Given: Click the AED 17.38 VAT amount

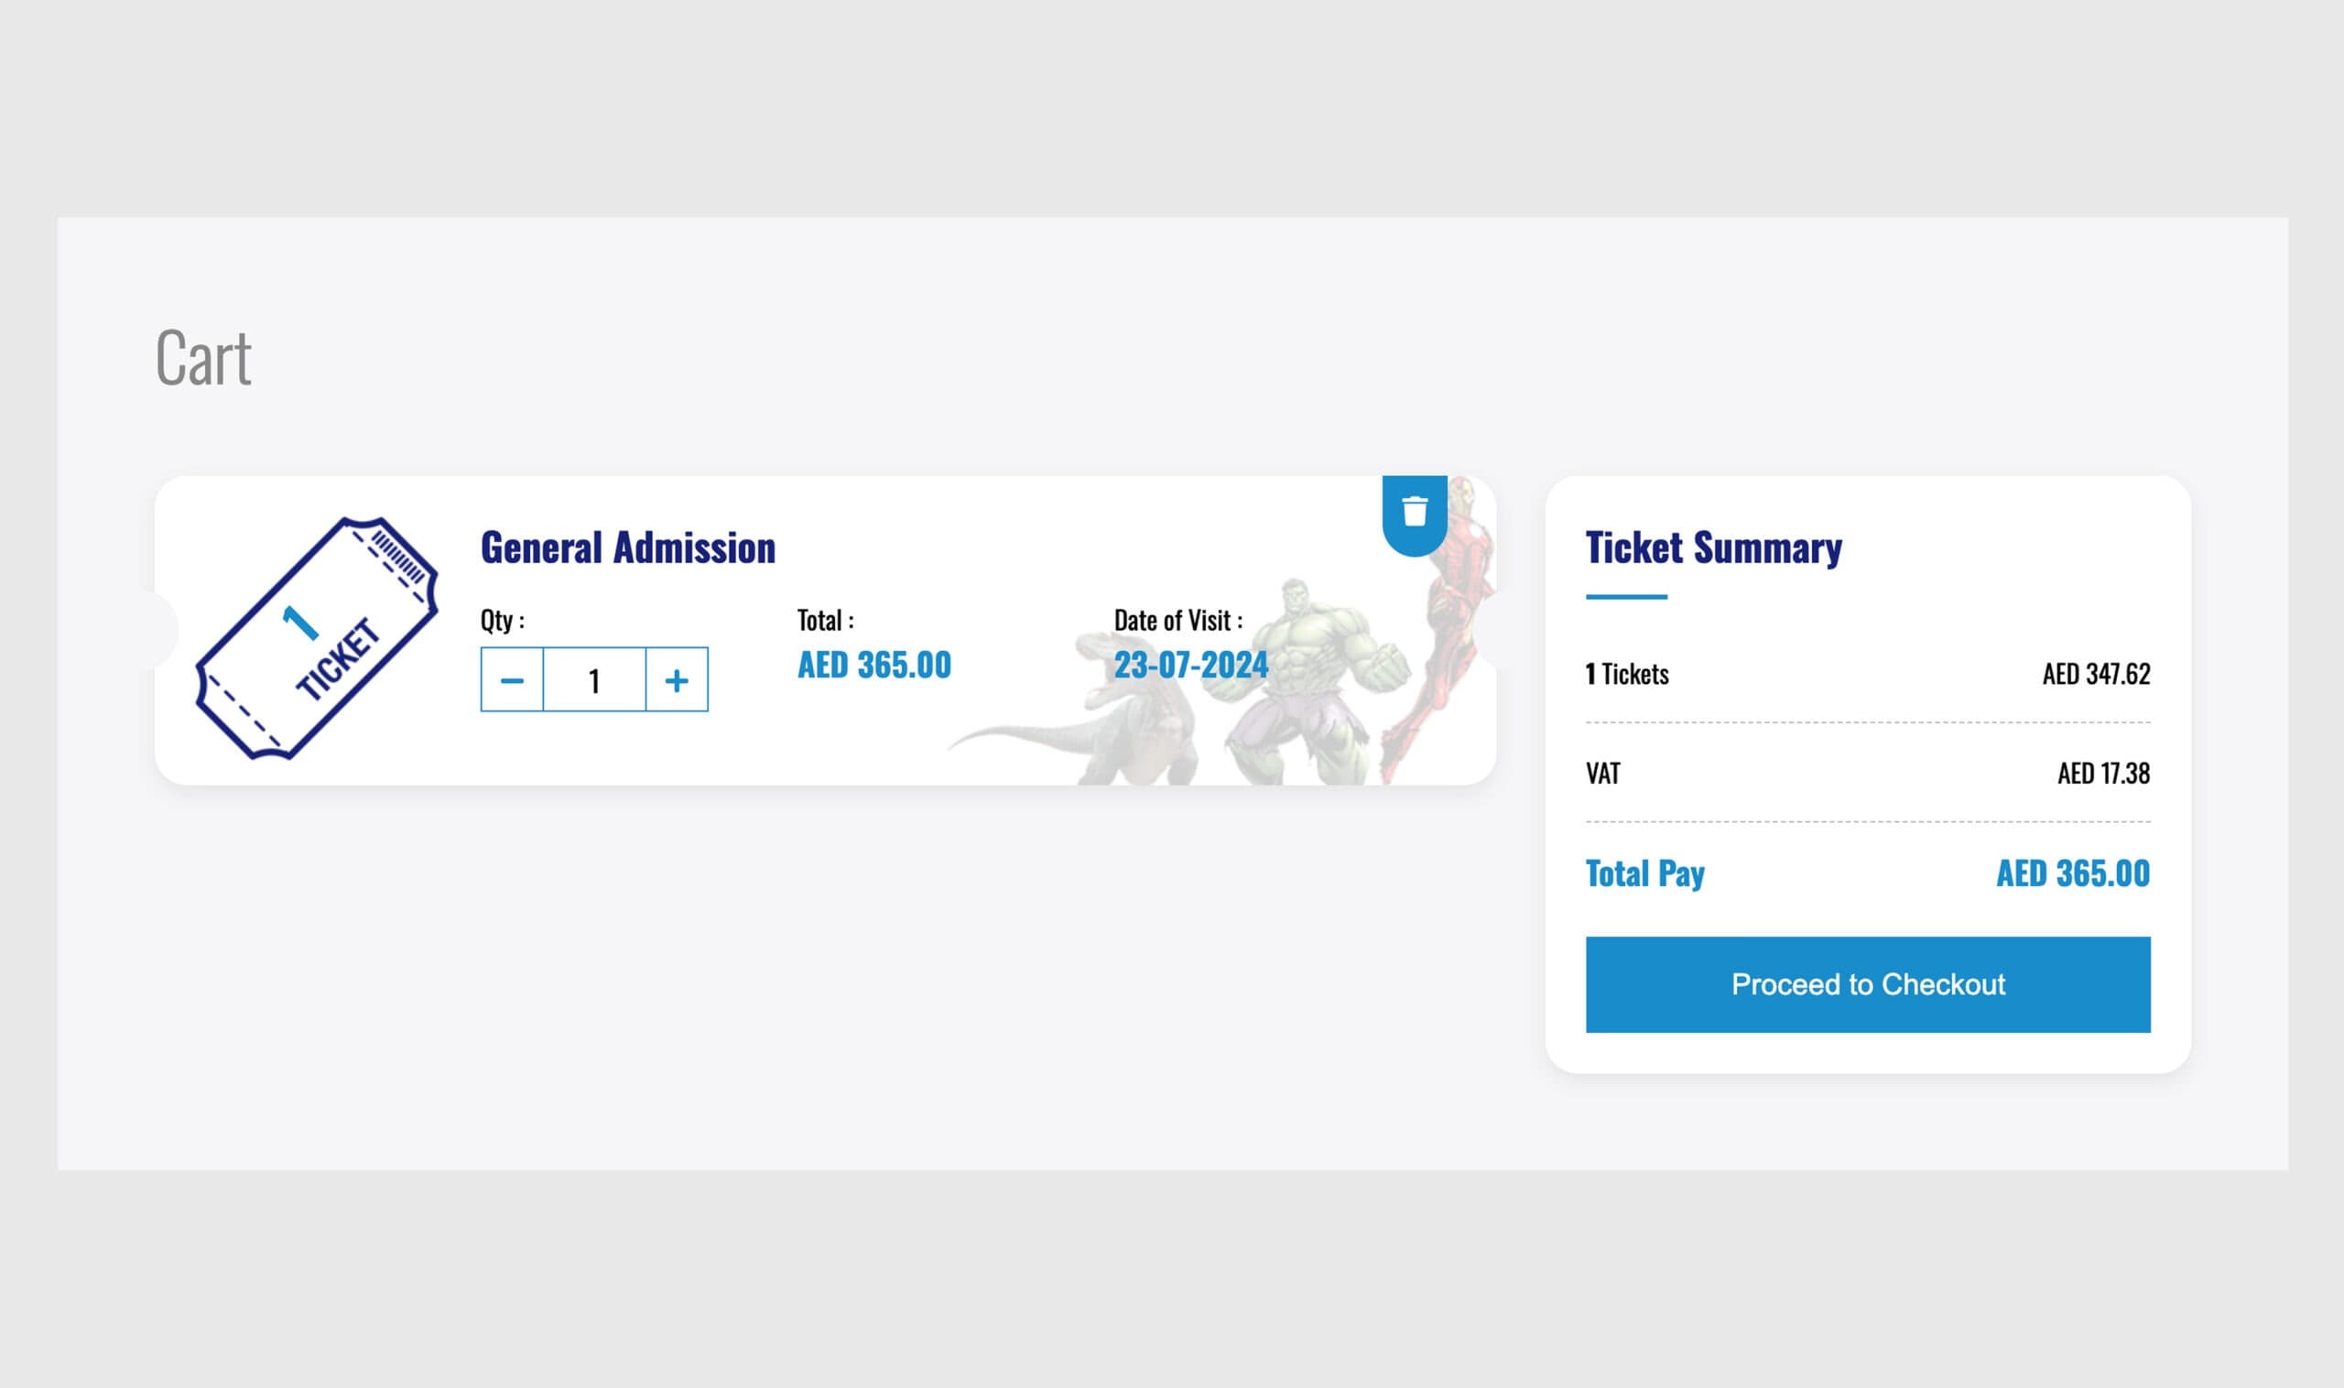Looking at the screenshot, I should click(x=2102, y=774).
